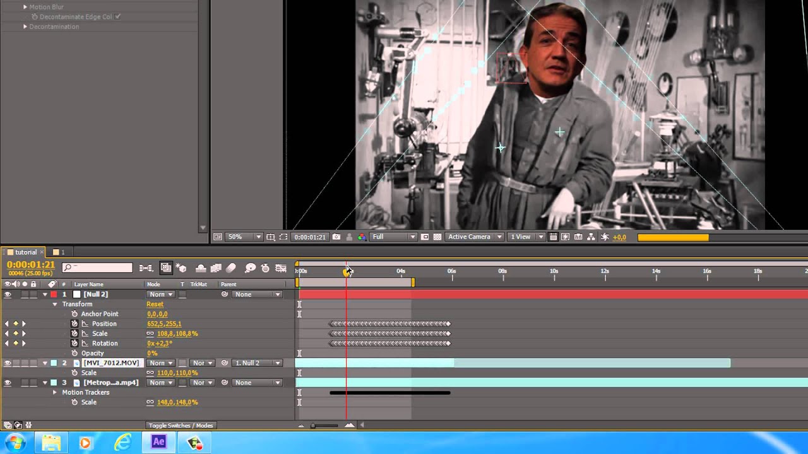Toggle lock switch for MVI_7012.MOV layer
This screenshot has width=808, height=454.
[x=33, y=363]
